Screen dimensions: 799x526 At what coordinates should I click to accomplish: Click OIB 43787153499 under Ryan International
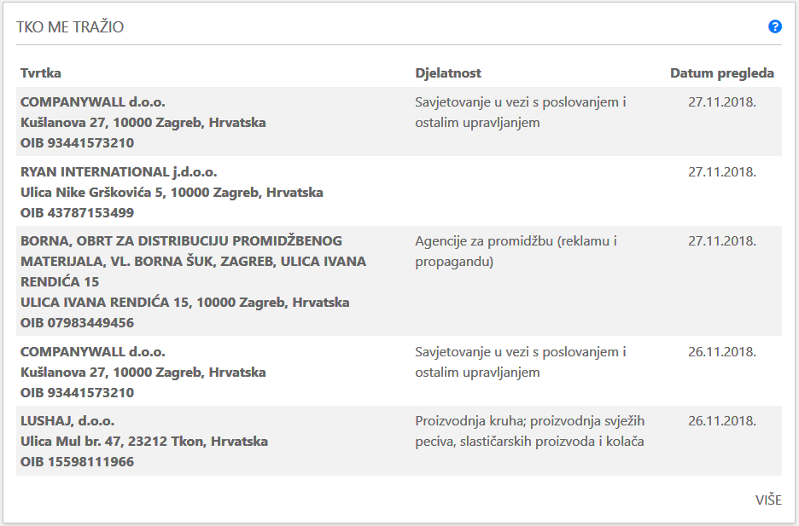tap(77, 212)
